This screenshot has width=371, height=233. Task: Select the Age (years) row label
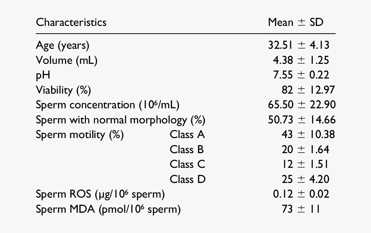62,45
